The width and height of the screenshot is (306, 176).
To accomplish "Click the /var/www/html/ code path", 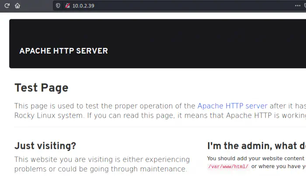I will click(x=228, y=166).
